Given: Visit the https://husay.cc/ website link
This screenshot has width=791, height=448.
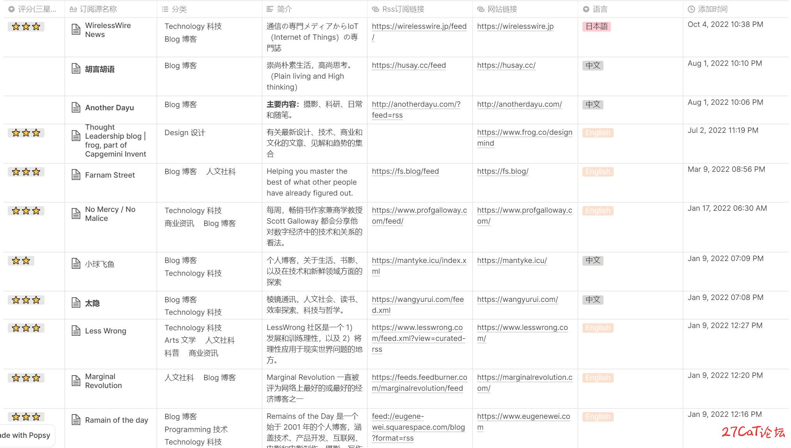Looking at the screenshot, I should 506,65.
